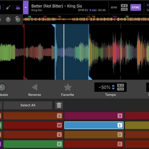Click the King Sis artist name
The image size is (149, 149).
[37, 10]
